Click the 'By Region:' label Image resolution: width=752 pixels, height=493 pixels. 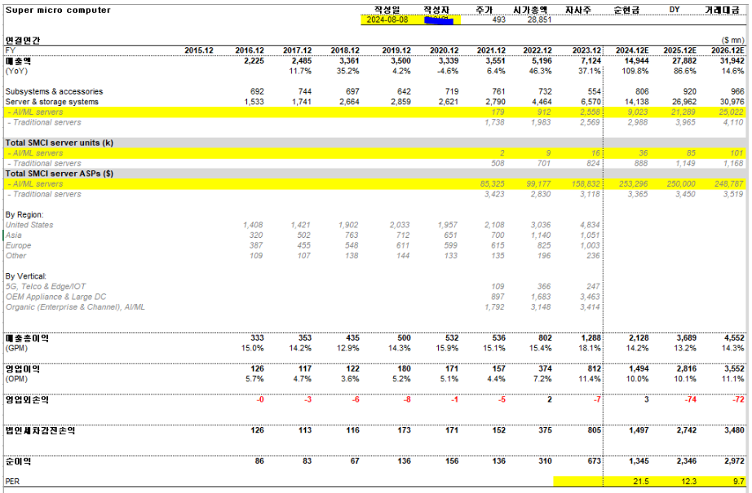point(24,214)
